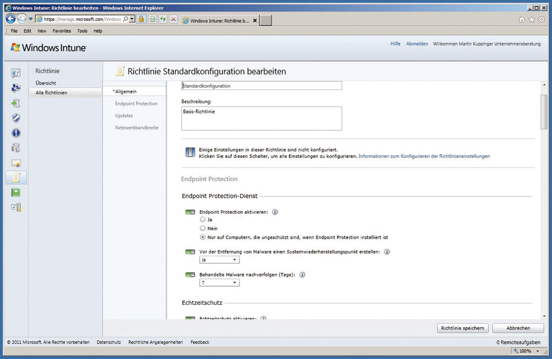Toggle the switch for Behandelte Malware nachverfolgen
Screen dimensions: 552x359
click(190, 275)
